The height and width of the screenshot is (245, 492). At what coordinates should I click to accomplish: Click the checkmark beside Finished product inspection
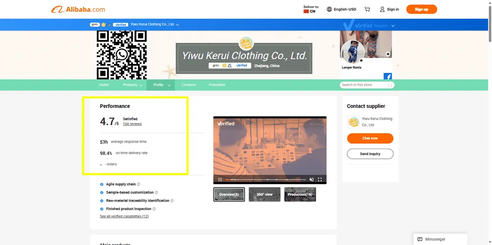tap(102, 209)
